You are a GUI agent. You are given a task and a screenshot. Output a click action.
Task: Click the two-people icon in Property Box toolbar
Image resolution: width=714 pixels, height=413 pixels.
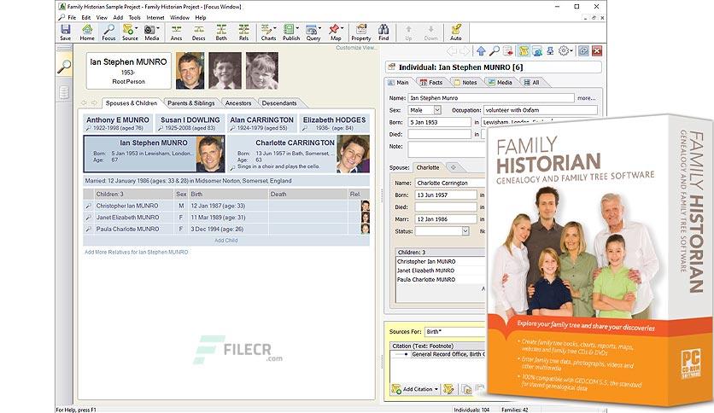click(x=537, y=51)
